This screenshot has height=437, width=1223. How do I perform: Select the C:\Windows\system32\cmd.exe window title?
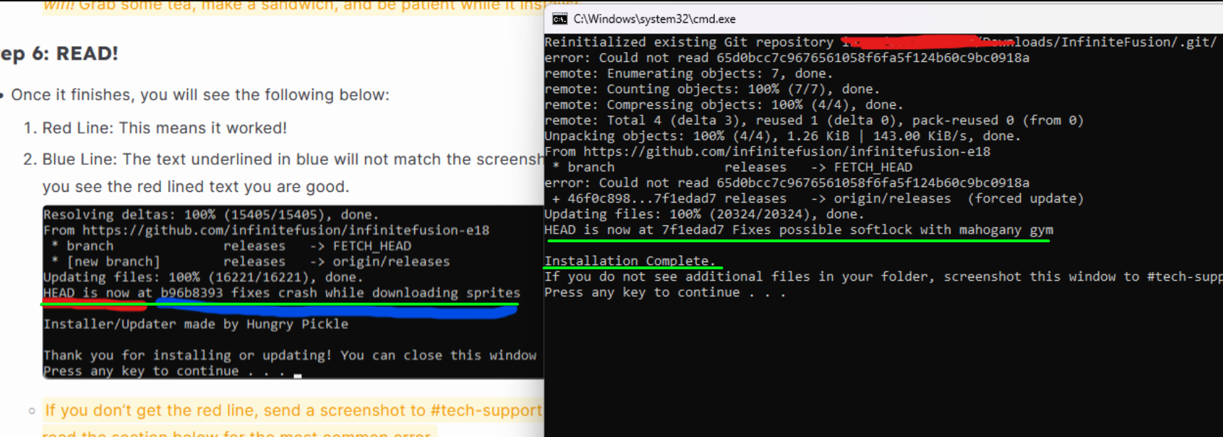point(654,18)
